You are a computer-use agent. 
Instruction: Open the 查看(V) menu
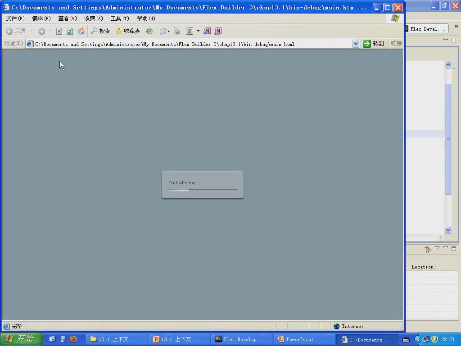[68, 18]
